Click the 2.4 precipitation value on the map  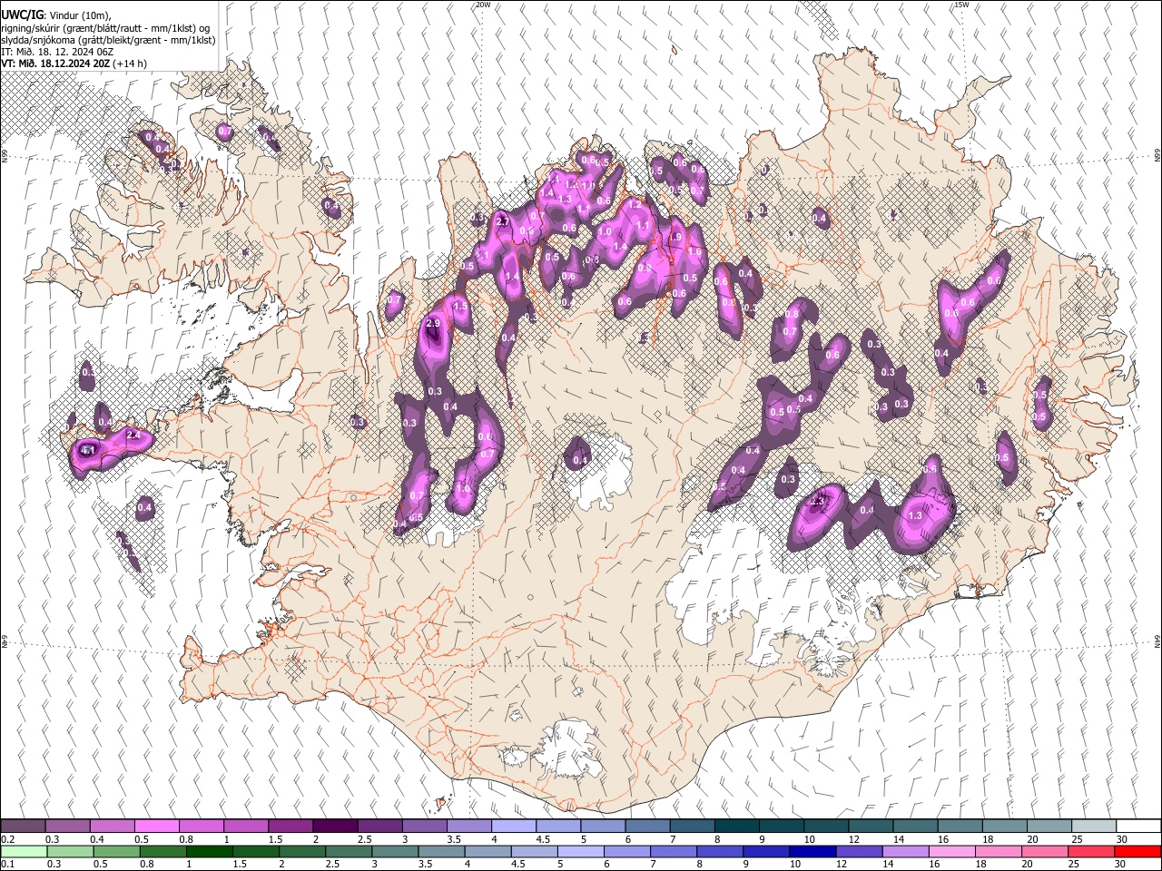(133, 435)
